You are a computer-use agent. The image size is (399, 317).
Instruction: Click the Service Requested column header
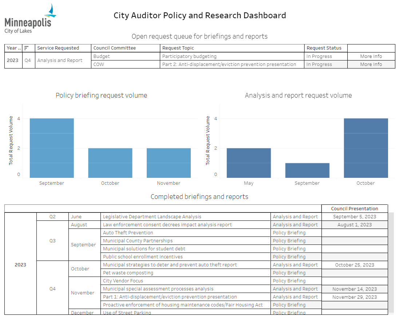[63, 48]
